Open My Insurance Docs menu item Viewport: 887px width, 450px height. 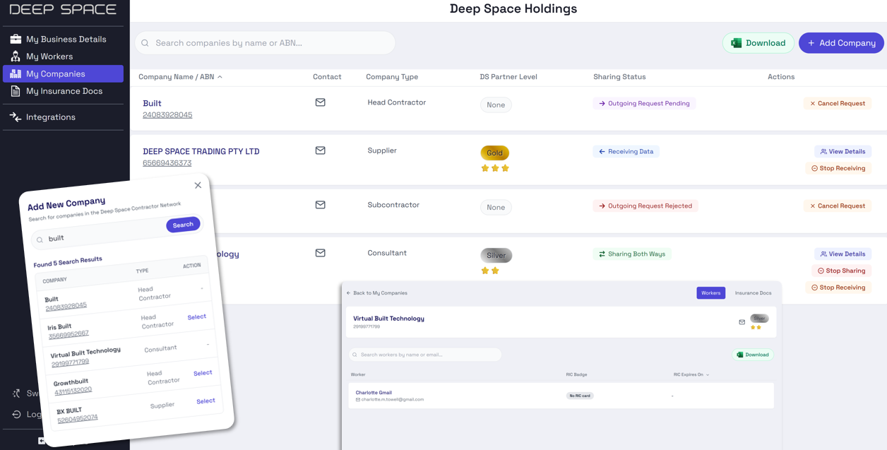pyautogui.click(x=64, y=91)
